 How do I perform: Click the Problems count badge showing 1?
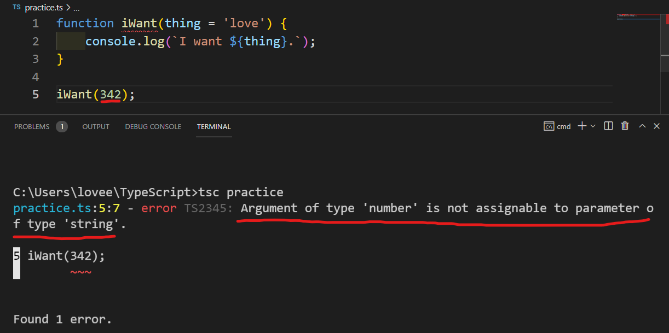click(x=62, y=126)
